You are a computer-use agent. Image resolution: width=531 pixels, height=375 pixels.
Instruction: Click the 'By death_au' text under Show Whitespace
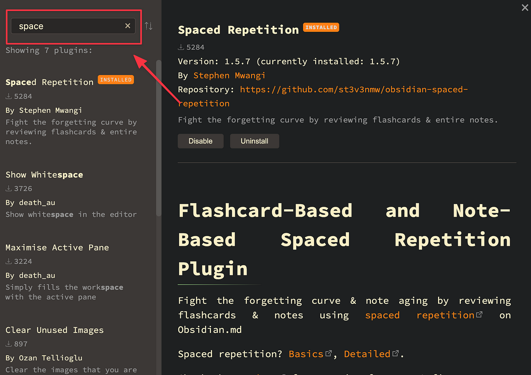tap(30, 203)
